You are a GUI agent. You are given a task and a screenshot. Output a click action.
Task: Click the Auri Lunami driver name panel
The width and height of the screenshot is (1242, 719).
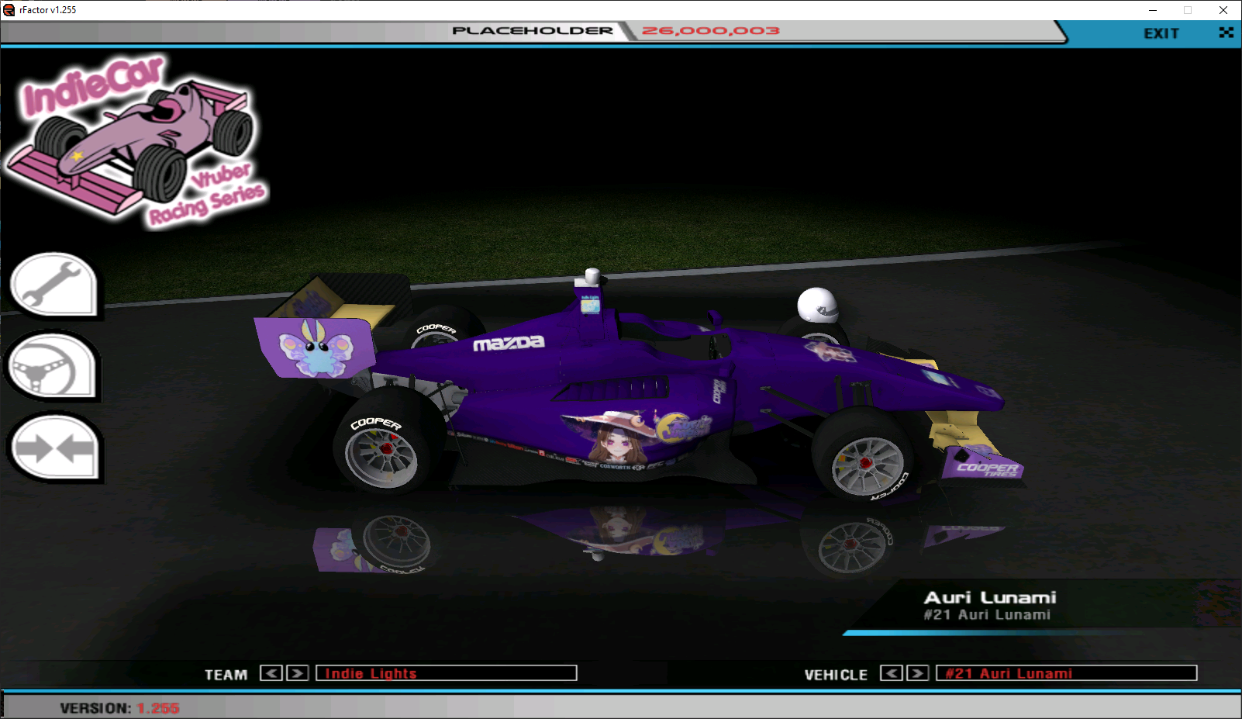tap(990, 606)
